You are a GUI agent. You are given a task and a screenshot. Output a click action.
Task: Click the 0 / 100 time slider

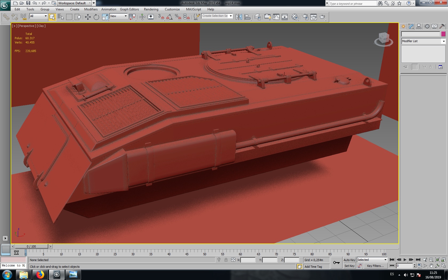click(x=31, y=246)
